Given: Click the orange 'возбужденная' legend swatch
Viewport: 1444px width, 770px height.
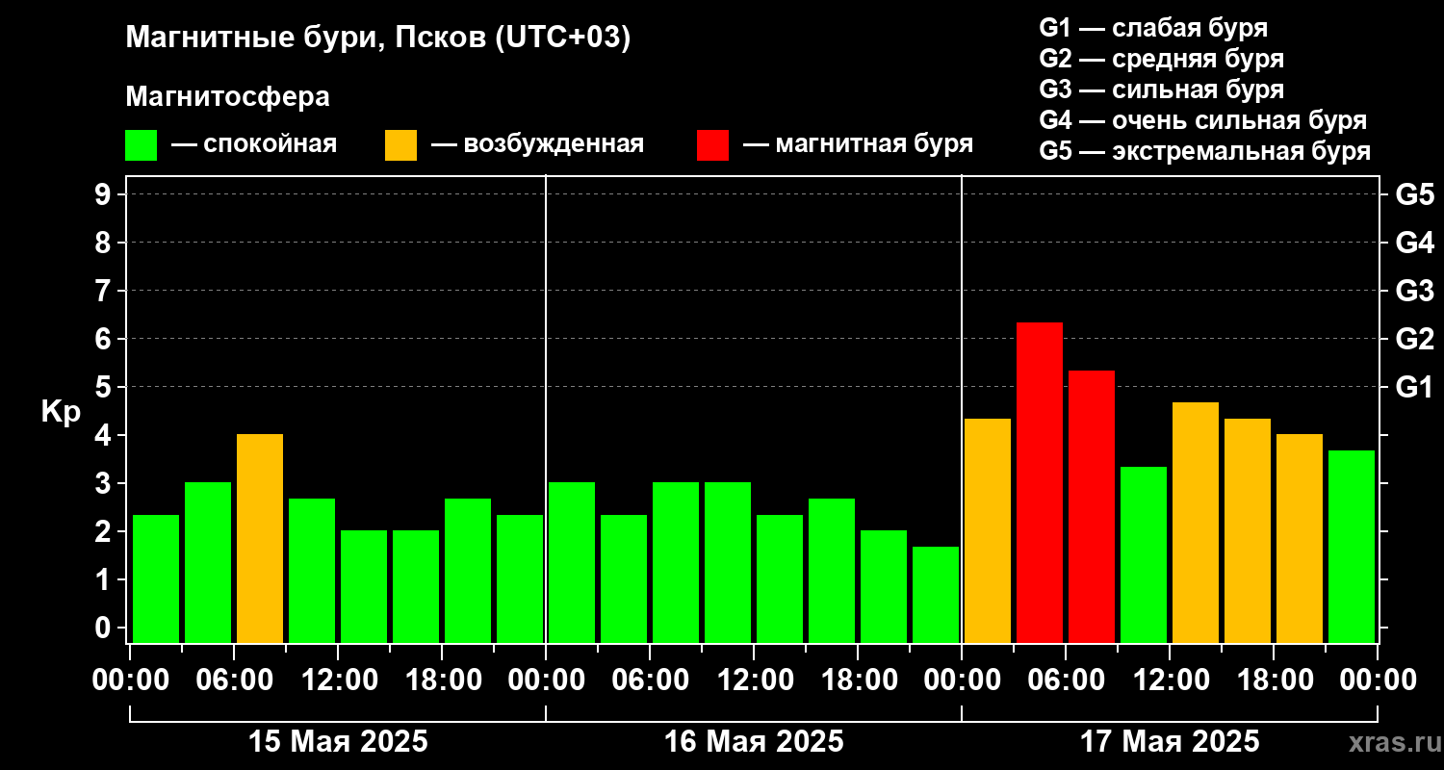Looking at the screenshot, I should 400,145.
